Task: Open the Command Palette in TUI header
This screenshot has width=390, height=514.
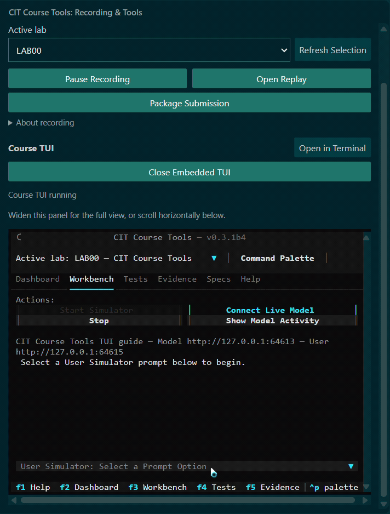Action: pyautogui.click(x=277, y=258)
